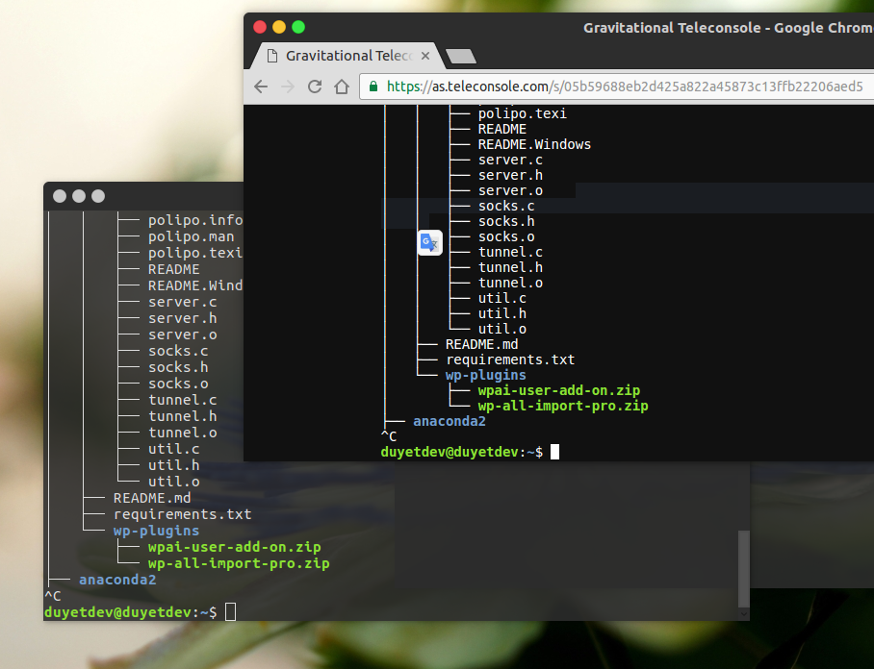
Task: Open Chrome's home page icon
Action: pyautogui.click(x=342, y=87)
